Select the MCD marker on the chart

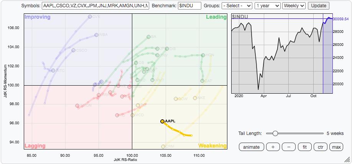[x=132, y=115]
